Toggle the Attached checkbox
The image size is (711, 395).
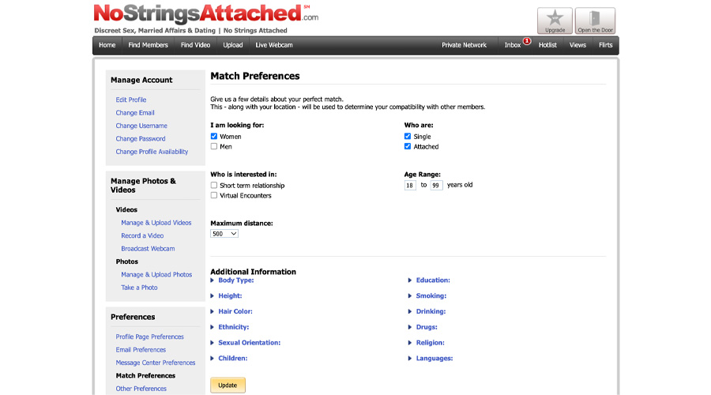408,146
